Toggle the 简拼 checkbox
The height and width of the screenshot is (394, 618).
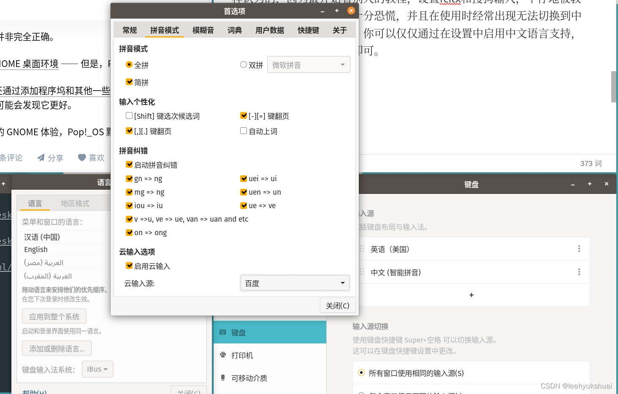(x=129, y=82)
